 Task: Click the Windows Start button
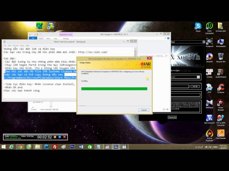click(4, 147)
